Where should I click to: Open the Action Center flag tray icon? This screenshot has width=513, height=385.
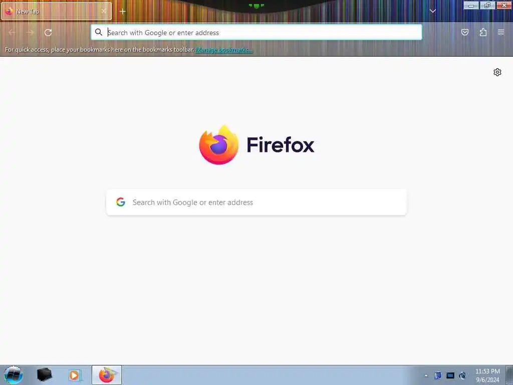coord(438,375)
